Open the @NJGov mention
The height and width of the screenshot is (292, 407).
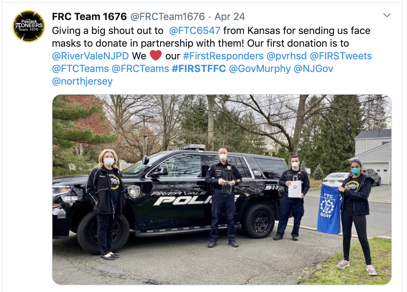(313, 69)
